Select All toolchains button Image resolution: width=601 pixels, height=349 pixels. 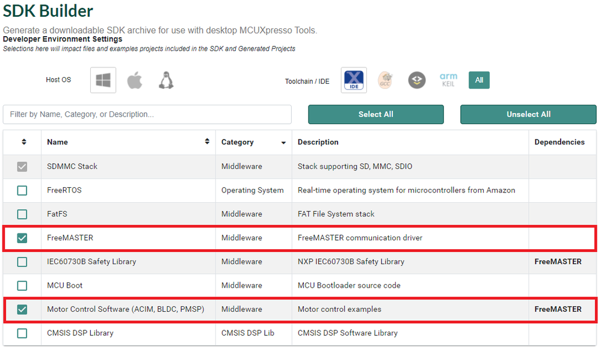479,80
